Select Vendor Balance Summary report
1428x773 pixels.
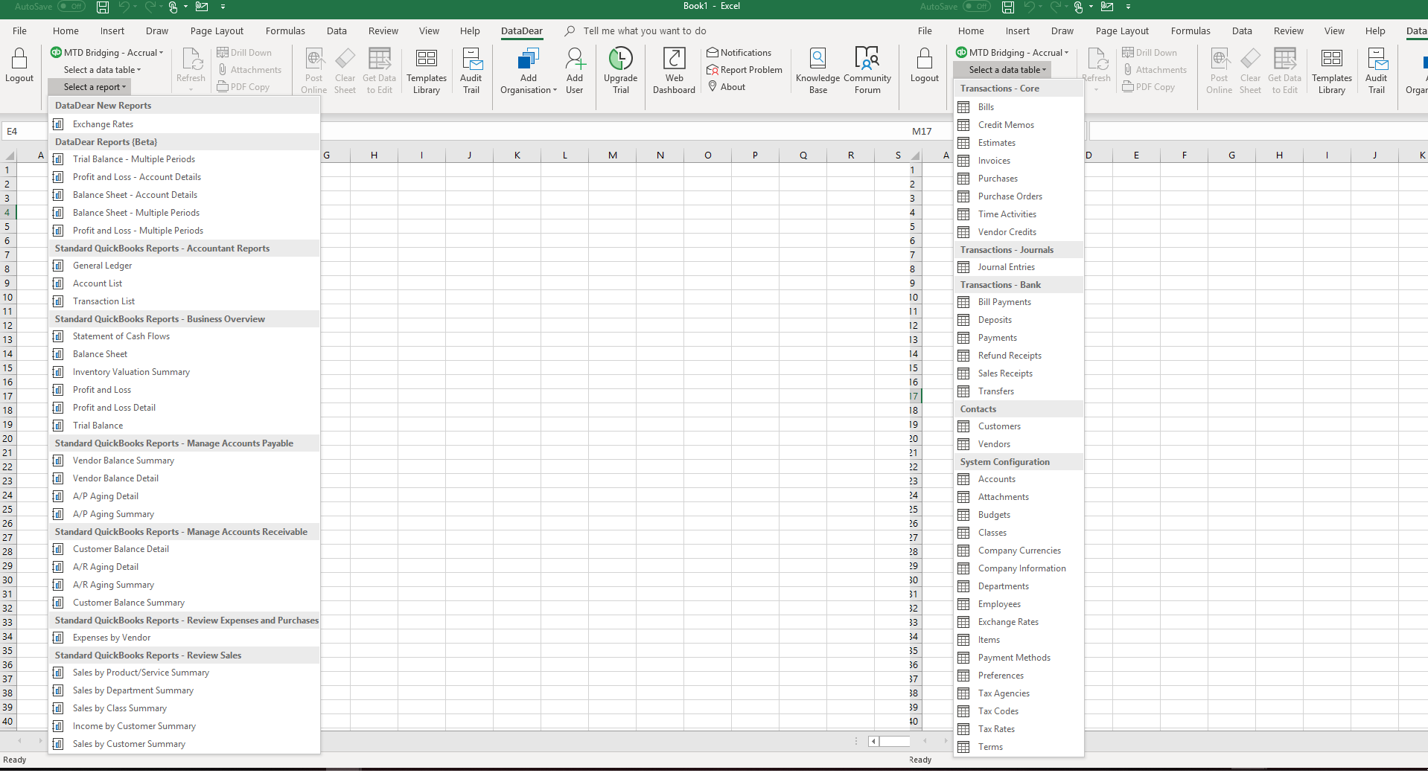pos(184,461)
